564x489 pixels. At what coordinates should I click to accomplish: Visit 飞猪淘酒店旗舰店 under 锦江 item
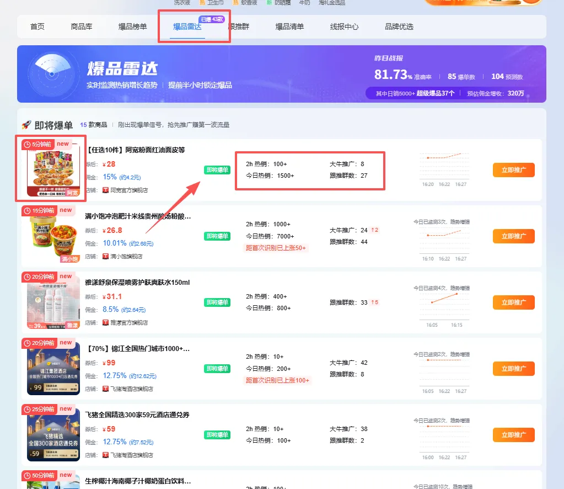pyautogui.click(x=132, y=389)
